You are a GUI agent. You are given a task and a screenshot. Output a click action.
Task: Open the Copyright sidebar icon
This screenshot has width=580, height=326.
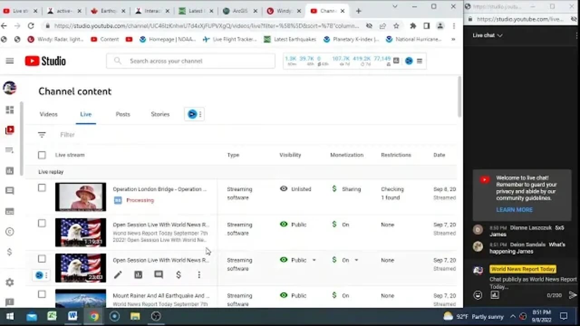click(10, 232)
